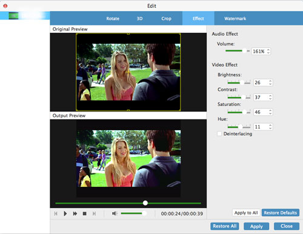This screenshot has height=234, width=303.
Task: Click the skip to previous frame icon
Action: 56,213
